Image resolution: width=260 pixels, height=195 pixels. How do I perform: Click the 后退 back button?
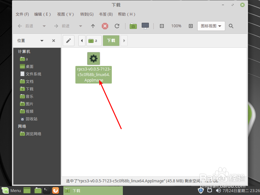[25, 26]
